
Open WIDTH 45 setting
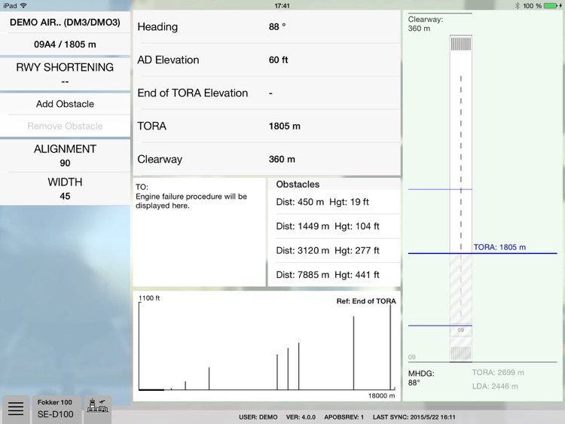(65, 189)
